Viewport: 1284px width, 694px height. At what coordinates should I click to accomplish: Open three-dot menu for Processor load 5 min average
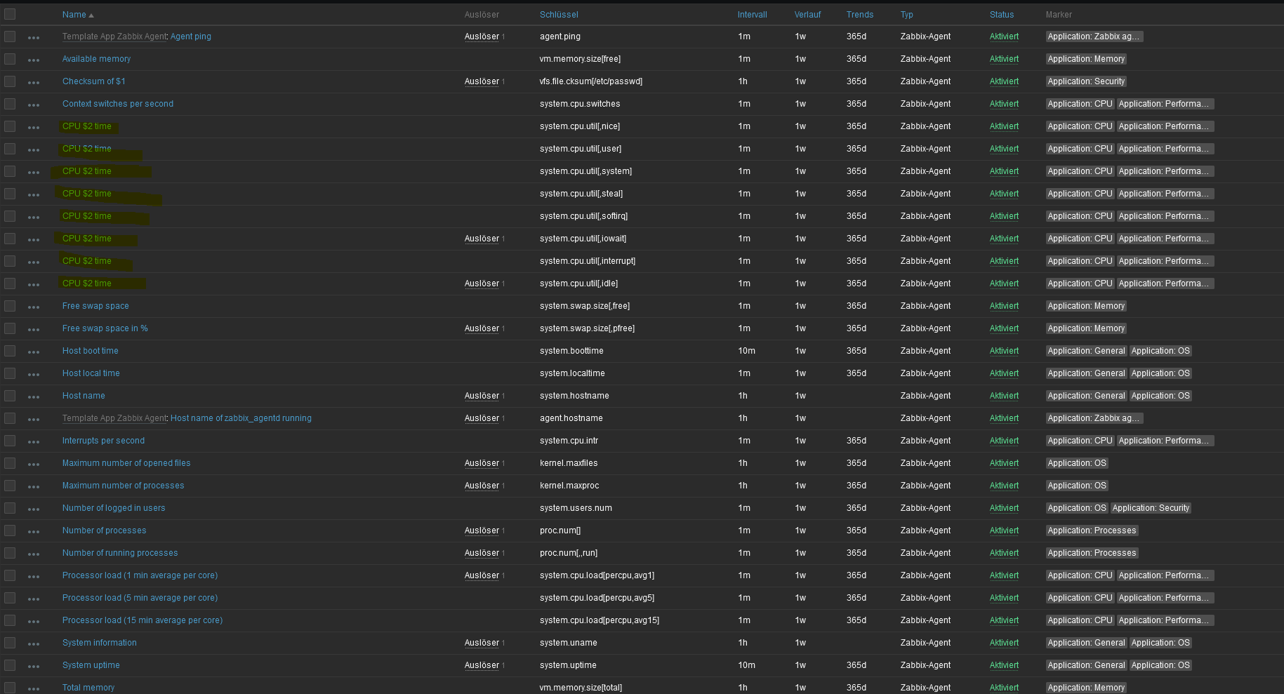(x=34, y=599)
